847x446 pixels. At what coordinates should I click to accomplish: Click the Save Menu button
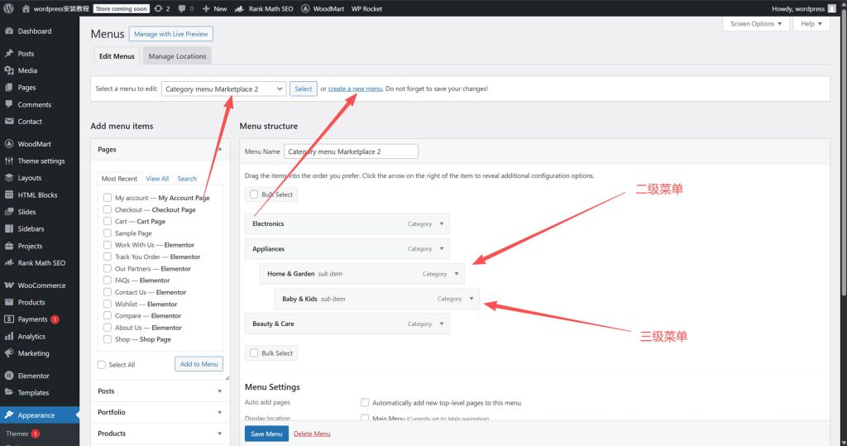click(266, 434)
